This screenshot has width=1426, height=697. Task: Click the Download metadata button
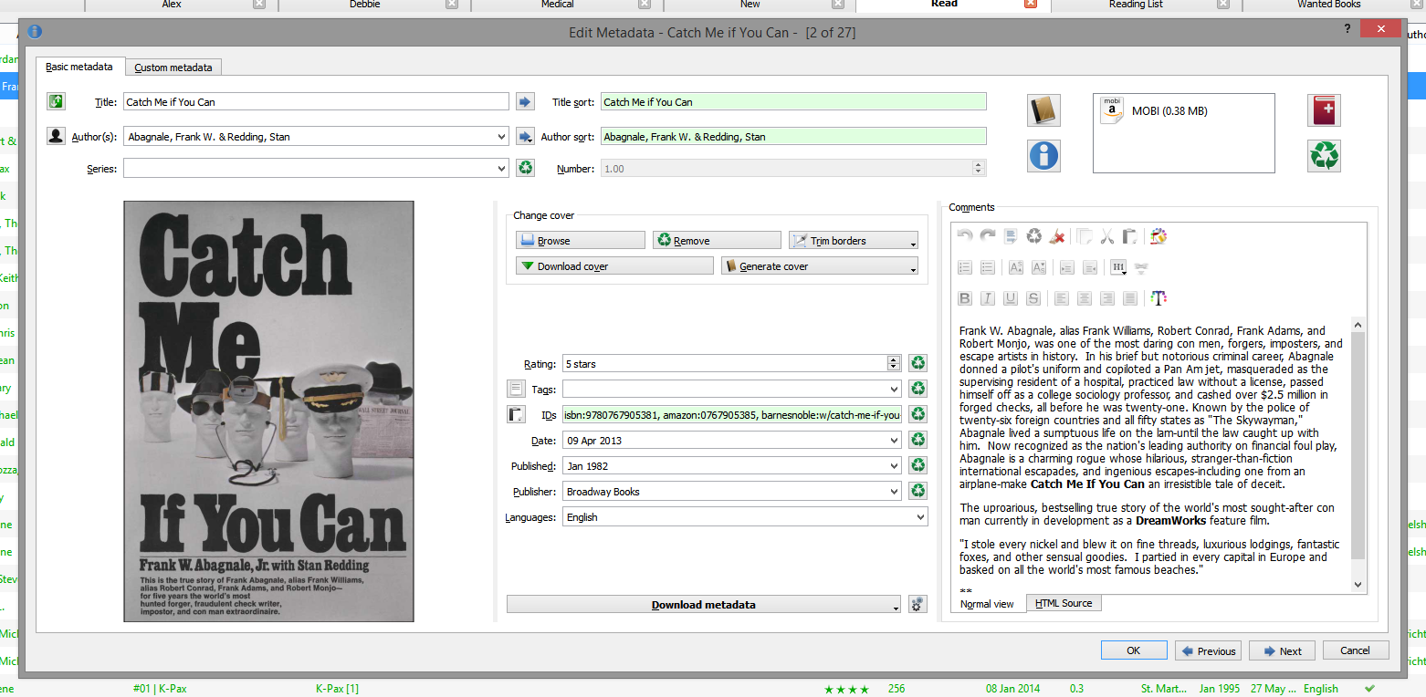[x=704, y=604]
